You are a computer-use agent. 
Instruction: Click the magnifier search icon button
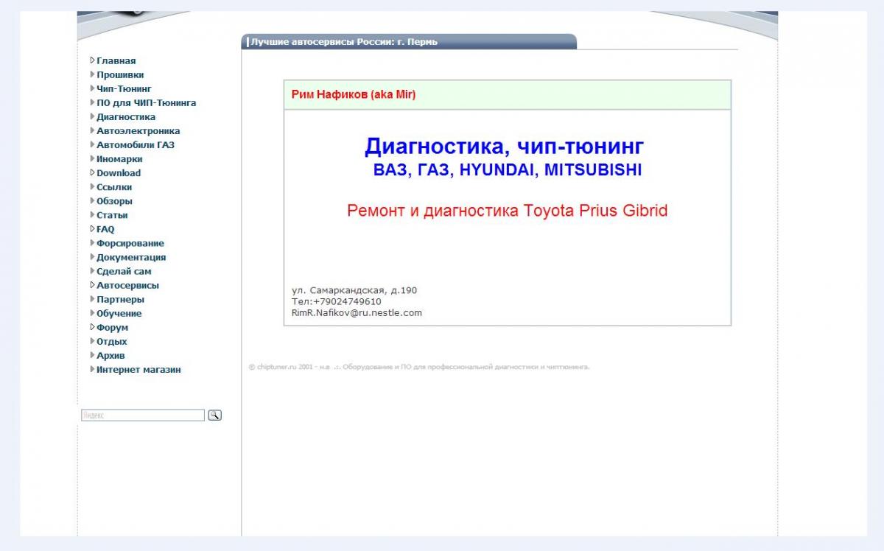tap(214, 415)
